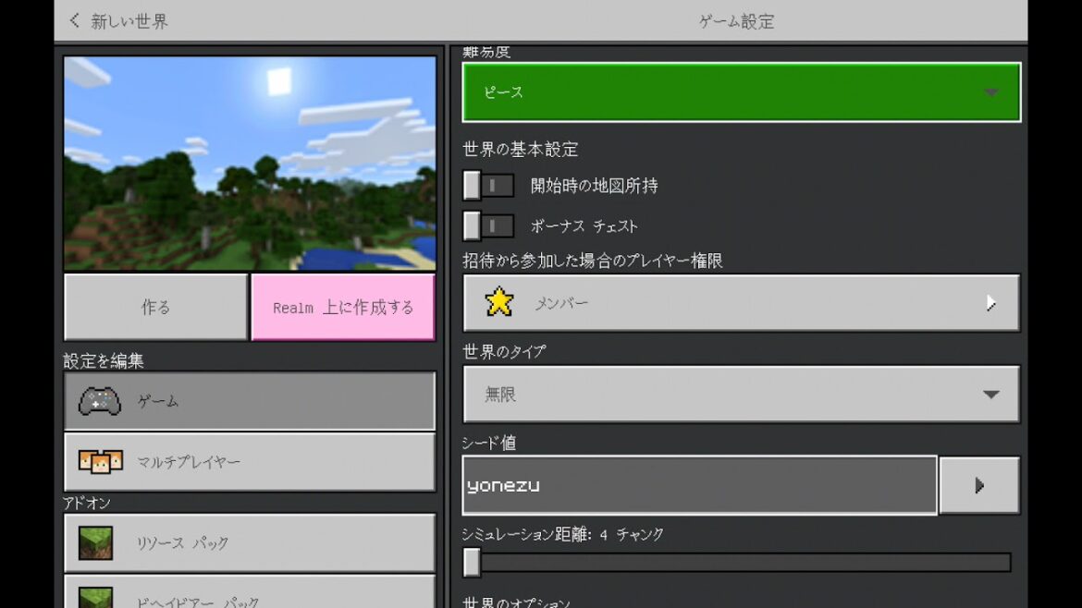
Task: Click the シミュレーション距離 slider handle
Action: point(473,562)
